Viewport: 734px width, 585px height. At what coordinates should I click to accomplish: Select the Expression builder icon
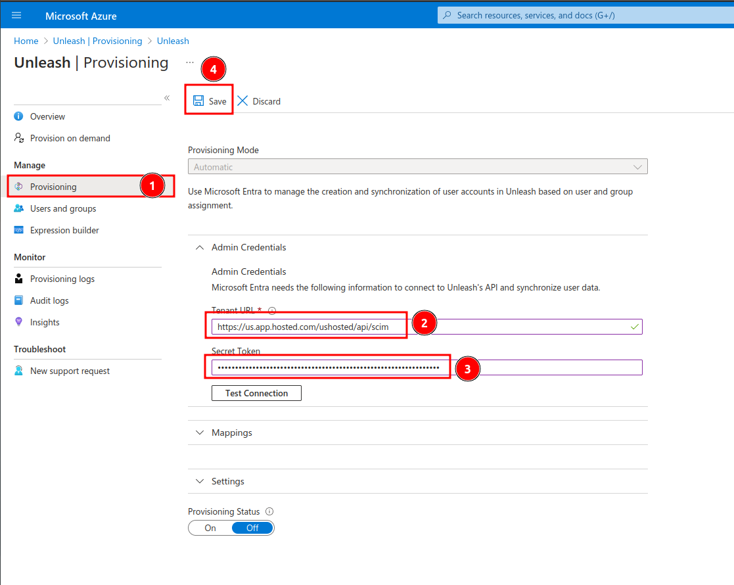[17, 230]
